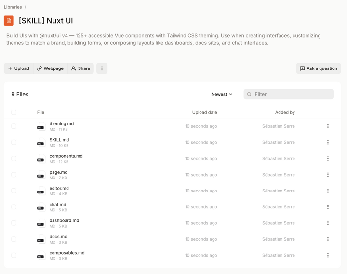Open the editor.md file name
The width and height of the screenshot is (347, 274).
(x=59, y=188)
